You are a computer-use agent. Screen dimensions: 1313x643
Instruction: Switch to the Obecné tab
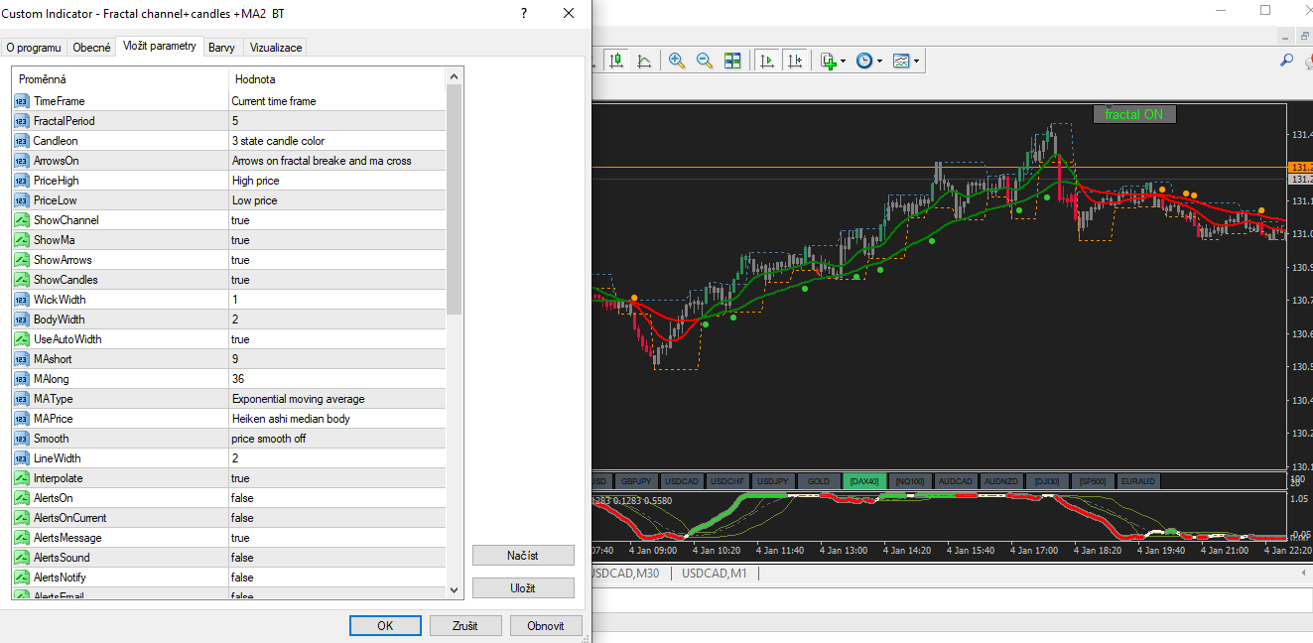point(91,48)
